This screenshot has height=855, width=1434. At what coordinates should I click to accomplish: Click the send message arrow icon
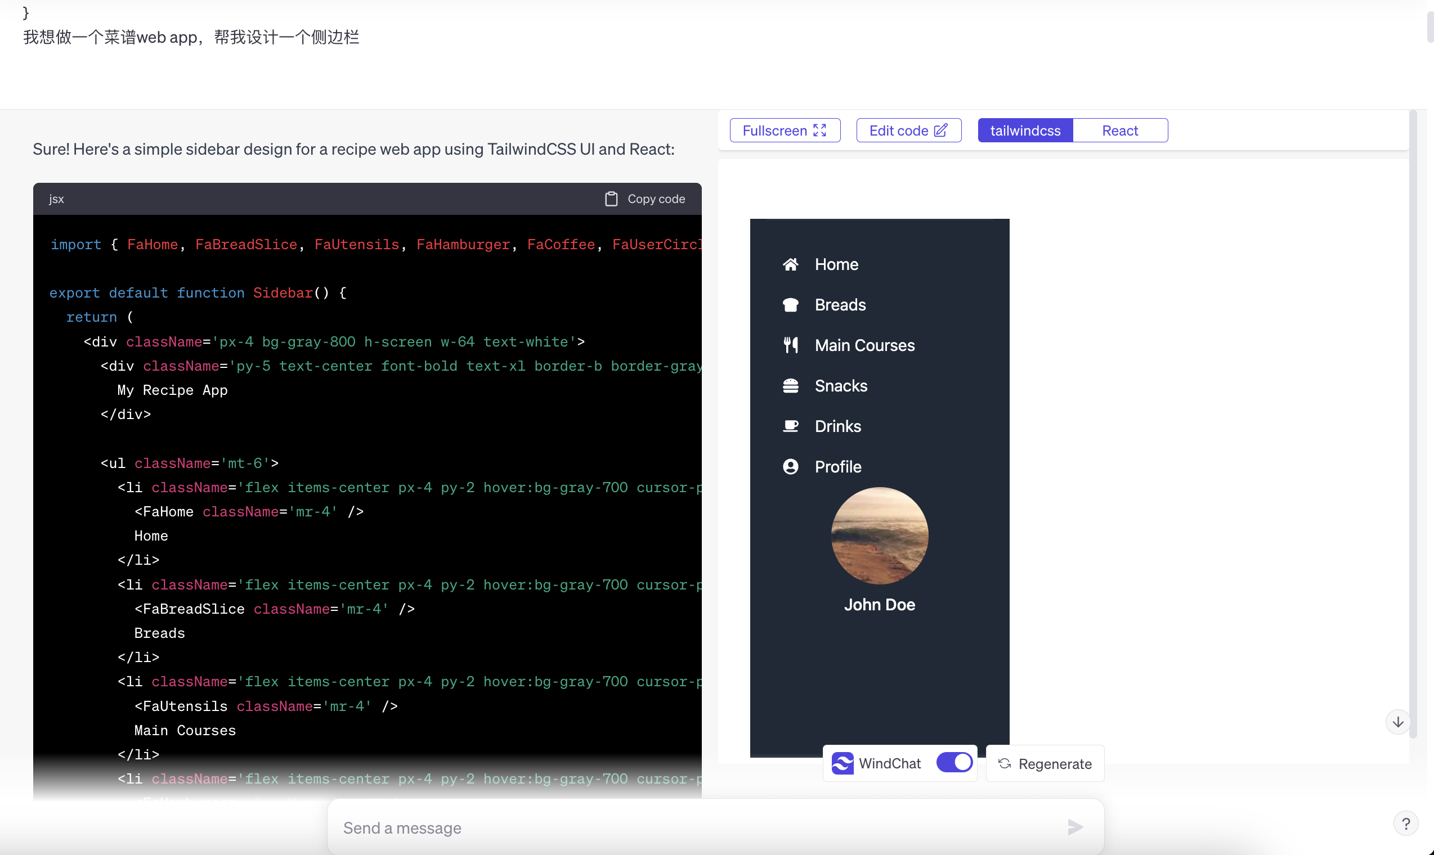click(1074, 827)
